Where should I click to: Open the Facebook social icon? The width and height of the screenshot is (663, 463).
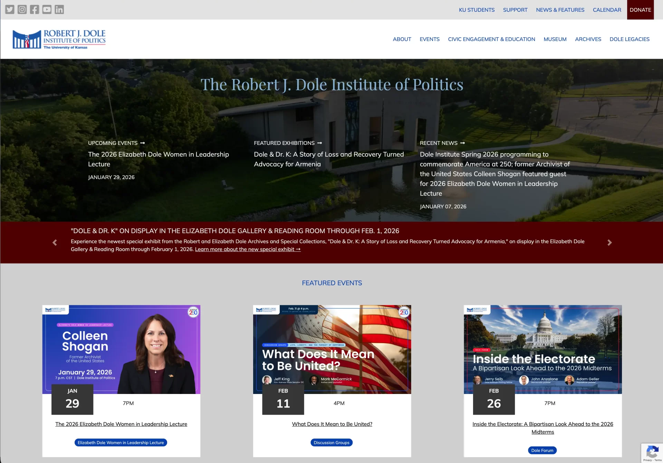tap(35, 9)
